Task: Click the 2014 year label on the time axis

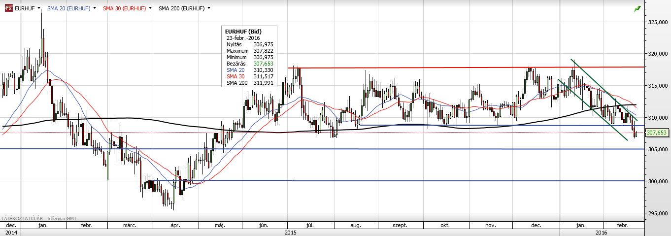Action: [11, 232]
